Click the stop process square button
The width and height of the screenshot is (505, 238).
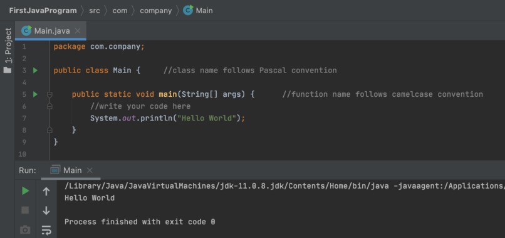pyautogui.click(x=25, y=210)
